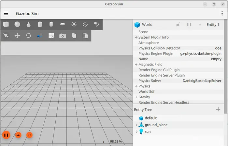Add a directional light

85,24
